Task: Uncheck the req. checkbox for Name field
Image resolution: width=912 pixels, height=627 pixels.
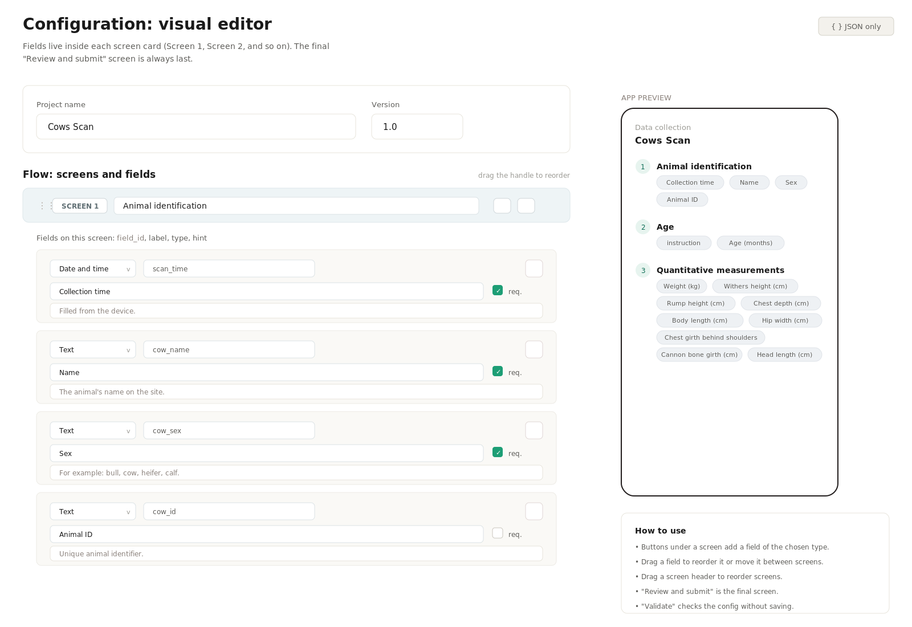Action: point(498,372)
